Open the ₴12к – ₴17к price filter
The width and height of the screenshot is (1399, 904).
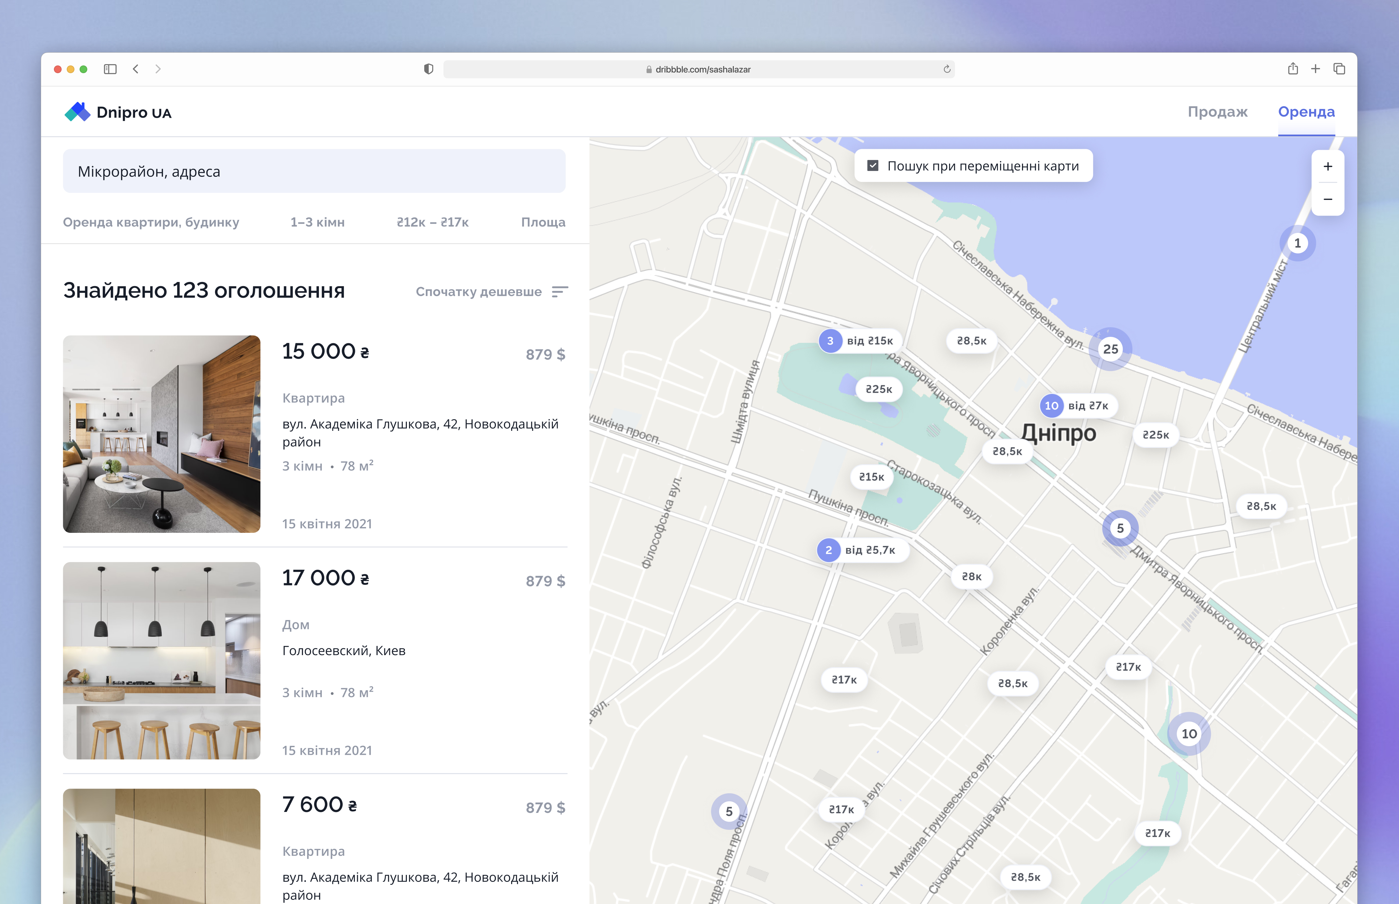pyautogui.click(x=433, y=223)
